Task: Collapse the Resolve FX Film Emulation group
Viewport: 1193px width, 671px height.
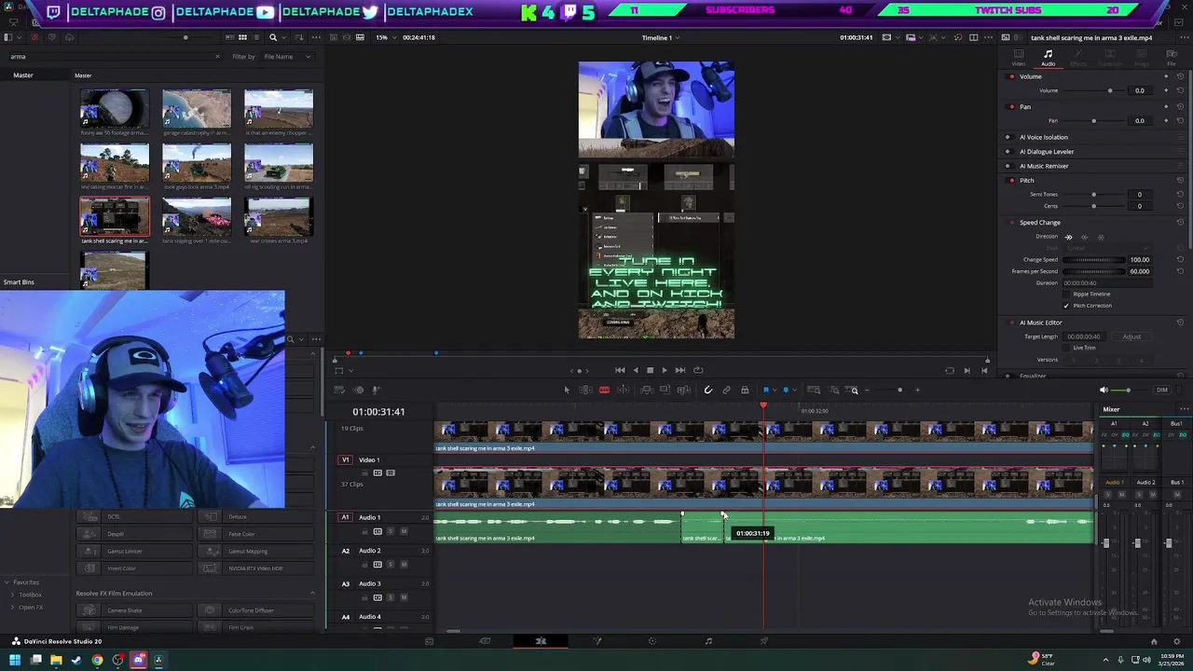Action: tap(312, 593)
